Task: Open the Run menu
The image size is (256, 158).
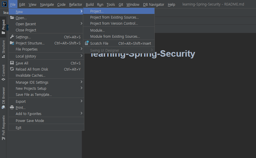Action: 100,5
